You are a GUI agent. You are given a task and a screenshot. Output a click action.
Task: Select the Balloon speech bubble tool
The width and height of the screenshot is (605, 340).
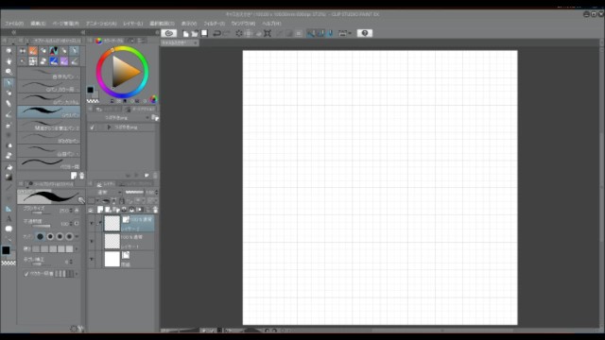9,229
